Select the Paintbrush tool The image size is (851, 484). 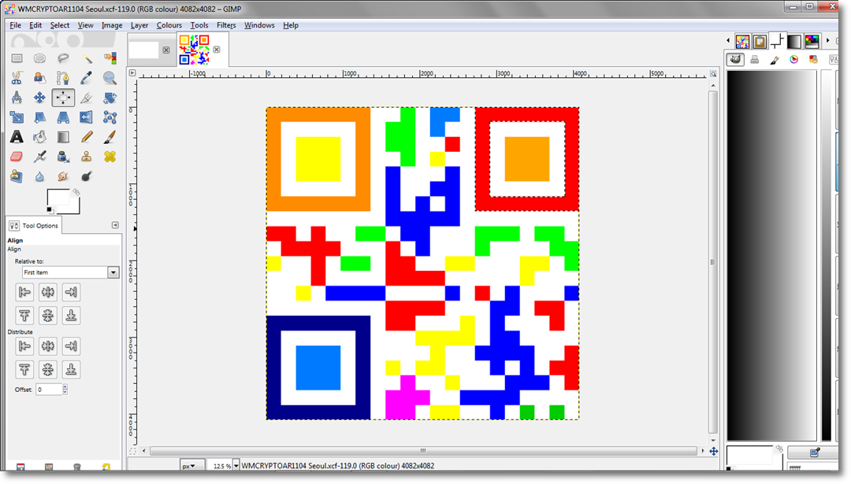(110, 137)
